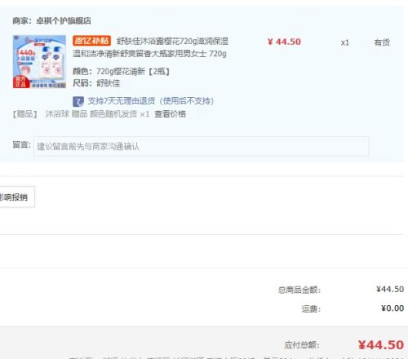Viewport: 408px width, 359px height.
Task: Click the 支持7天无理由退货 policy link
Action: (x=150, y=101)
